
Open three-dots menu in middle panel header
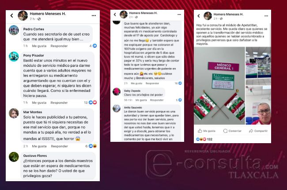179,15
